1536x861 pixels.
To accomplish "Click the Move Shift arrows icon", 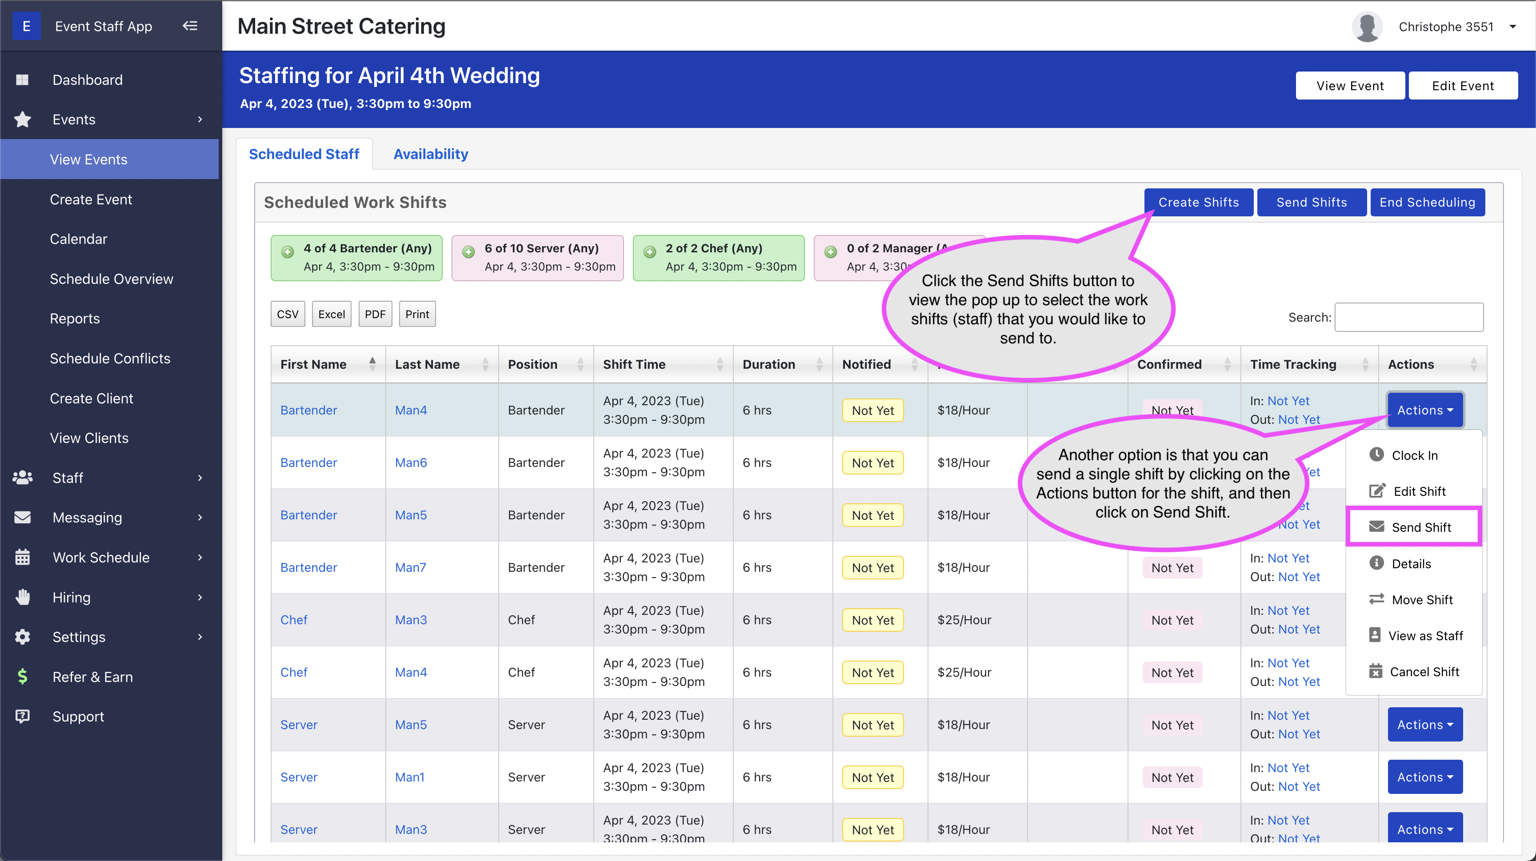I will [x=1376, y=599].
